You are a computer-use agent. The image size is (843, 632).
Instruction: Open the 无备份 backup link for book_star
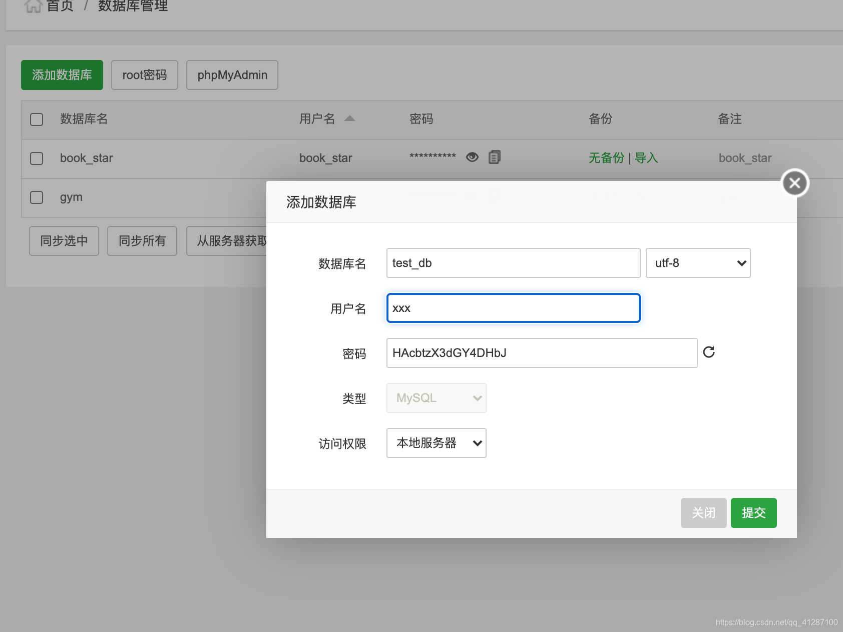[606, 158]
